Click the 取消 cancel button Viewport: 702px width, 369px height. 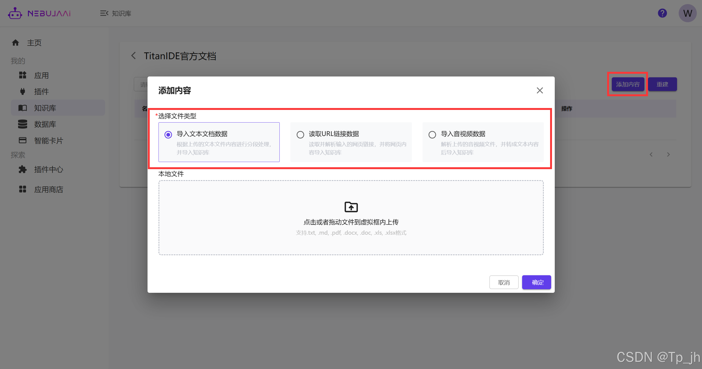coord(504,282)
